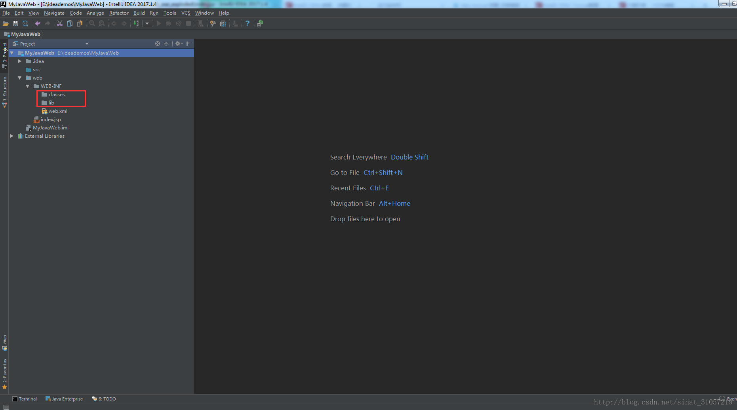Click the Redo arrow icon

tap(48, 24)
